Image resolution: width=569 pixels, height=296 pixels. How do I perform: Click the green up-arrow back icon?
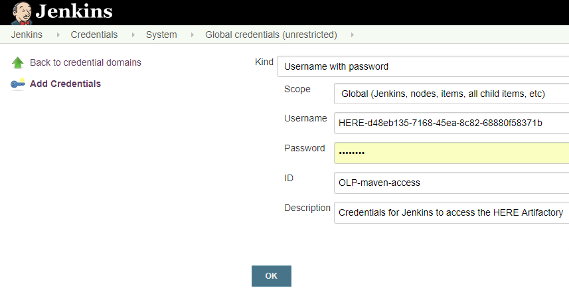coord(18,63)
